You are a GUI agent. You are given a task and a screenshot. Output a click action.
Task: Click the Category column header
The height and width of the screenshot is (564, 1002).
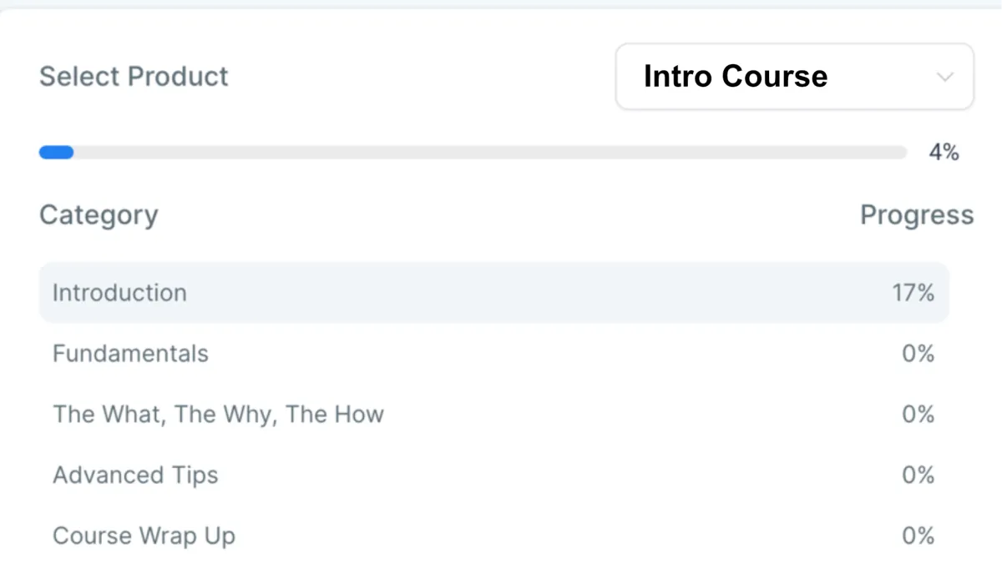(x=99, y=215)
